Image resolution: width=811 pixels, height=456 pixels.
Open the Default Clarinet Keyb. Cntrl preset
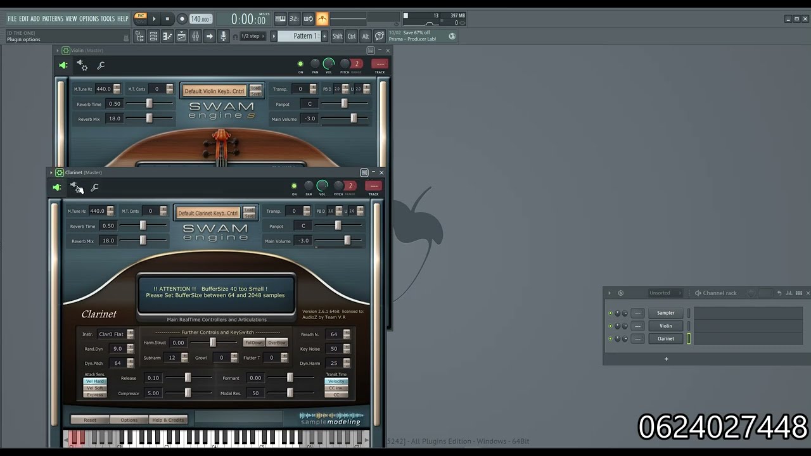(208, 213)
